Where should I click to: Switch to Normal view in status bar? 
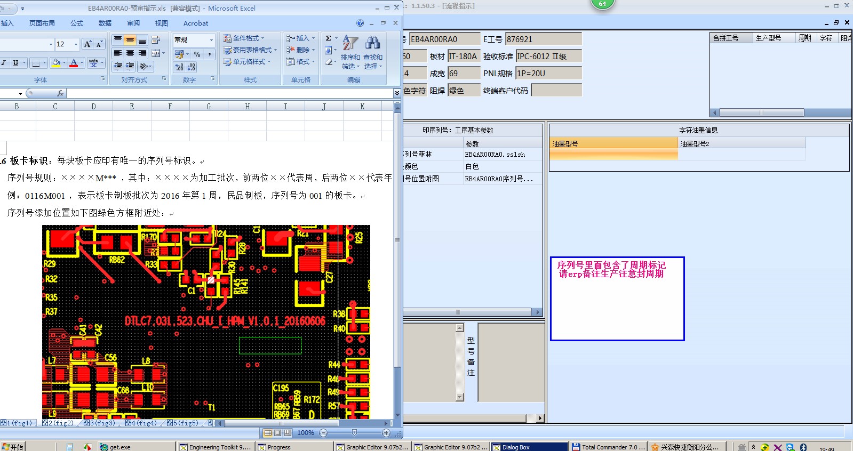268,433
